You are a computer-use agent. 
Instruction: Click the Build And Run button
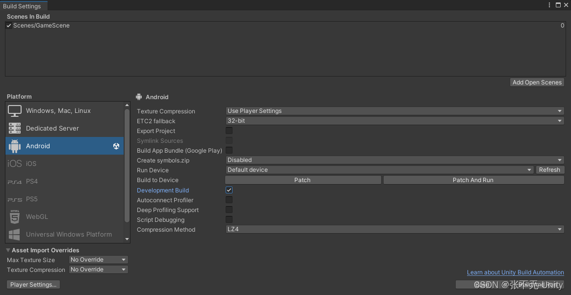[537, 284]
